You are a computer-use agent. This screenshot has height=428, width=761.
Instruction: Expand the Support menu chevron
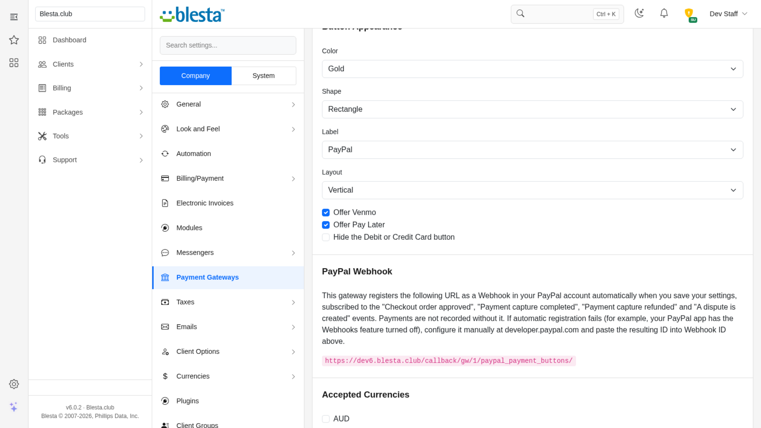(x=141, y=160)
